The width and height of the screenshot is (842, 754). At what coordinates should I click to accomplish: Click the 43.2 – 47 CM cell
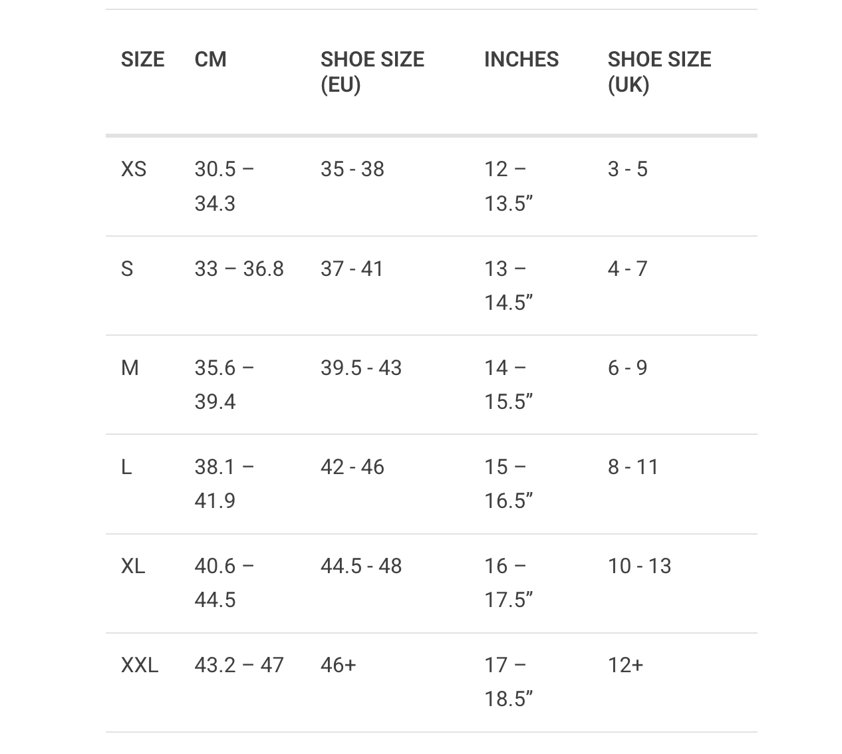[239, 665]
